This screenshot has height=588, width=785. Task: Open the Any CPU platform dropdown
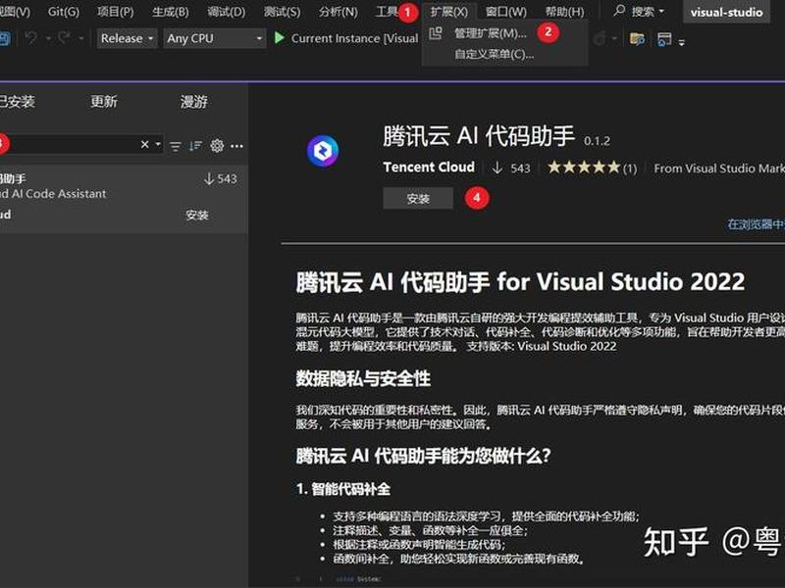tap(214, 38)
